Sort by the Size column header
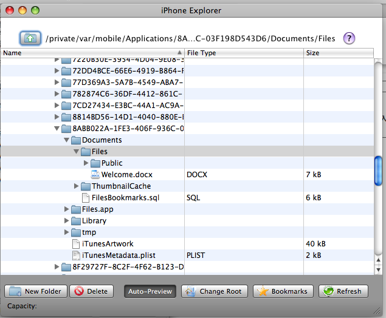The width and height of the screenshot is (386, 318). click(339, 53)
